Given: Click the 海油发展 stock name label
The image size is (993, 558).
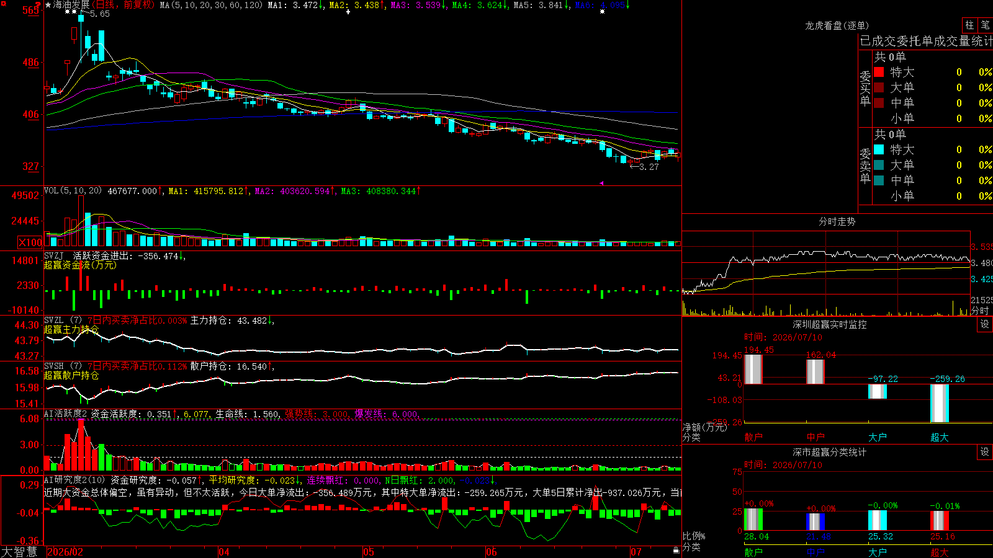Looking at the screenshot, I should 71,5.
